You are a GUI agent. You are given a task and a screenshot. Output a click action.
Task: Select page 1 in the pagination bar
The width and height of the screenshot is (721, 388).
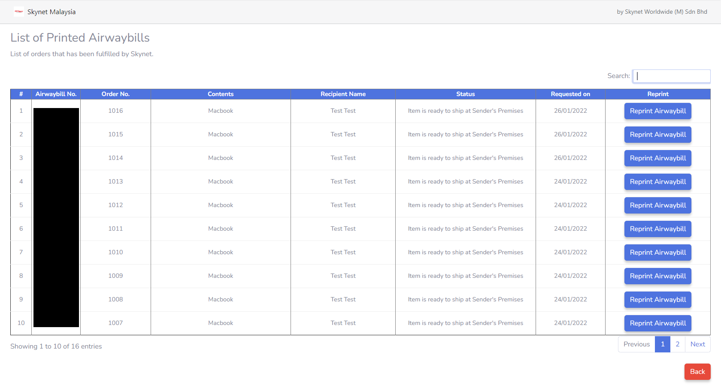pos(662,344)
